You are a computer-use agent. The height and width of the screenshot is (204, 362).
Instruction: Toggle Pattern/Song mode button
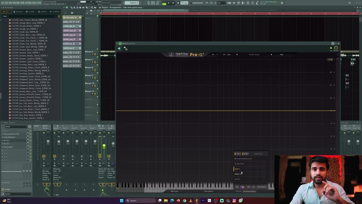164,3
